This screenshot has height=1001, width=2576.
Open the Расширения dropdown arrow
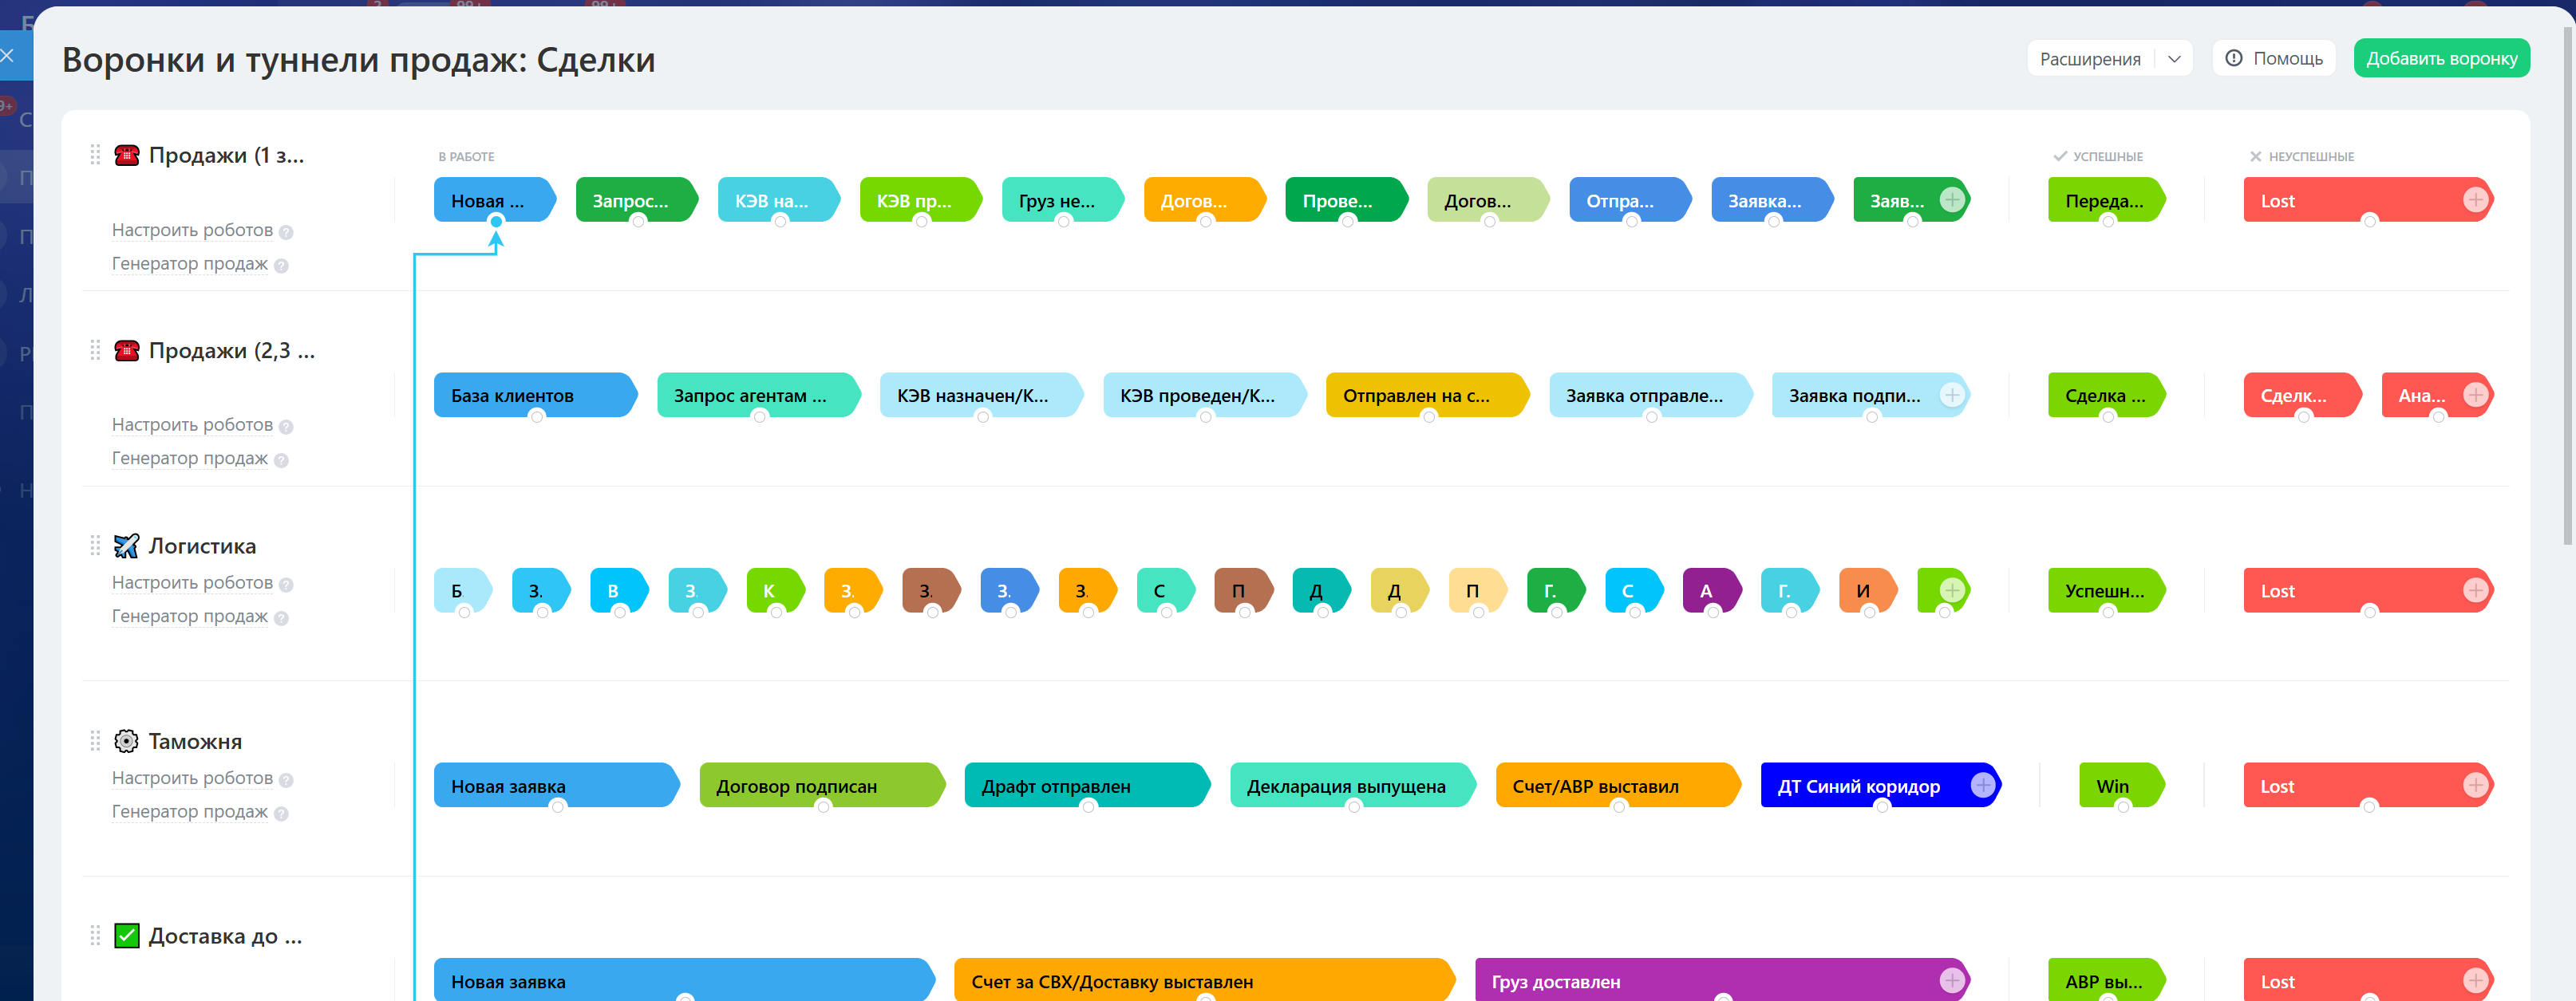(2173, 59)
